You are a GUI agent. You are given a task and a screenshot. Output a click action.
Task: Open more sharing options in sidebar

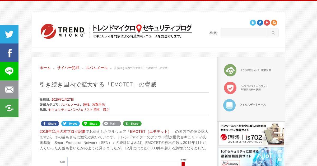[x=9, y=108]
